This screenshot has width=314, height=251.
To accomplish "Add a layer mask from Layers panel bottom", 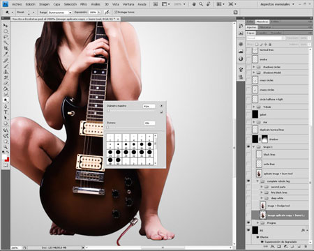I will [279, 246].
